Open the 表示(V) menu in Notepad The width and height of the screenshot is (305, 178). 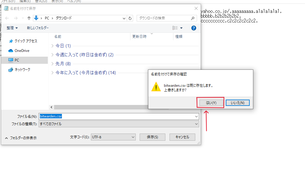[57, 1]
